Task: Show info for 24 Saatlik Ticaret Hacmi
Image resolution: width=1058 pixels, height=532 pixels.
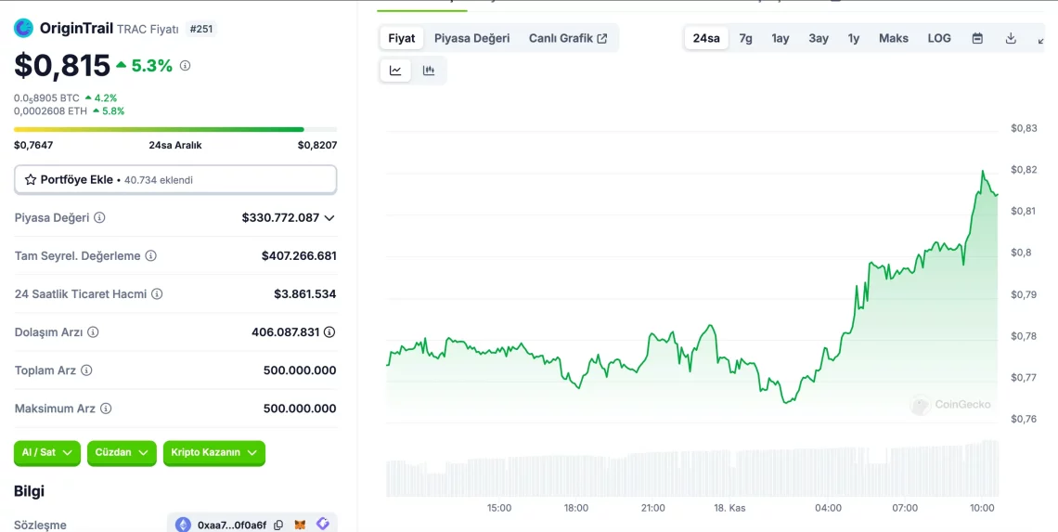Action: click(x=157, y=293)
